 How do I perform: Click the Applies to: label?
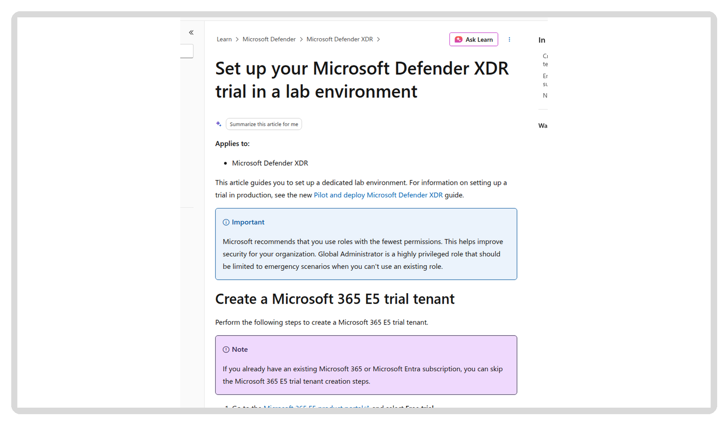(232, 144)
